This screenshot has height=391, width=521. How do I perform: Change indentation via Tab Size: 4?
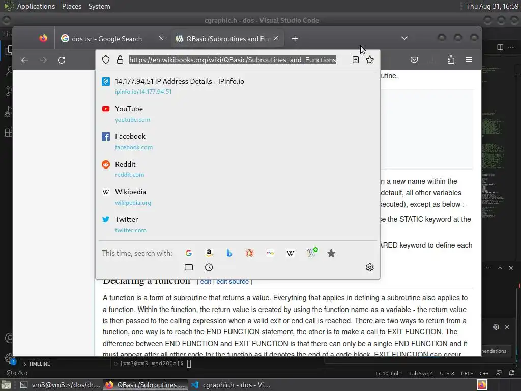coord(421,373)
